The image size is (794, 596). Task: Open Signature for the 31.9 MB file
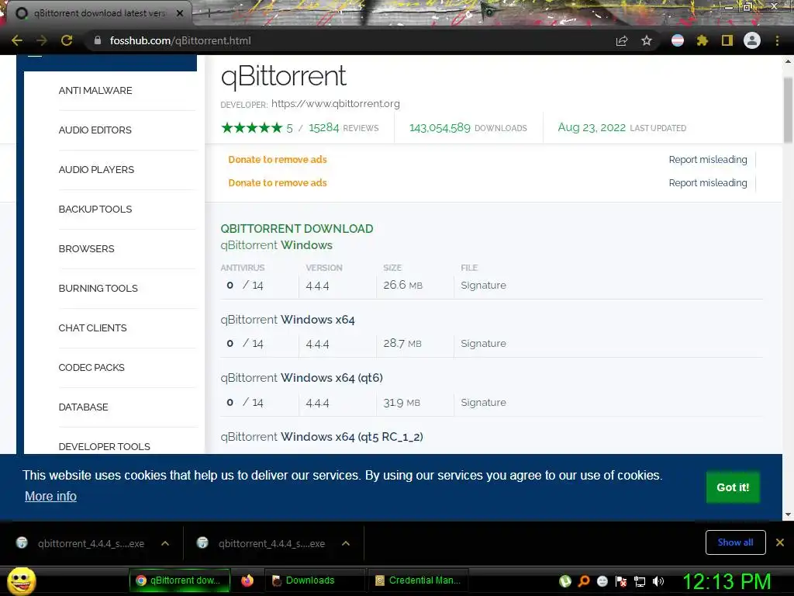[483, 403]
